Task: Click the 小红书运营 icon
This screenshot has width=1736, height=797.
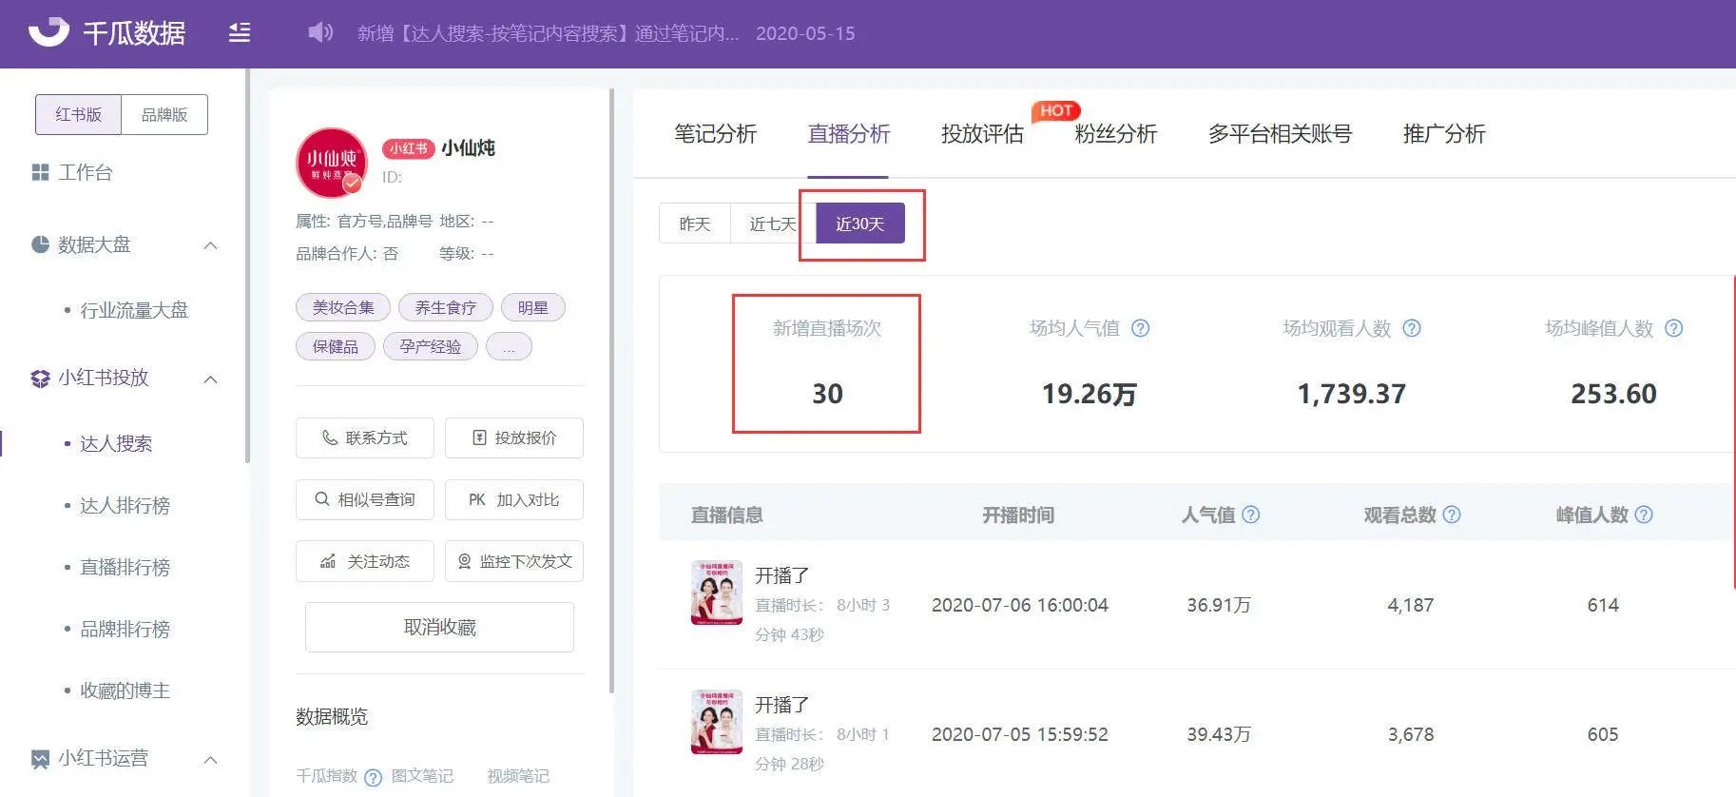Action: point(40,759)
